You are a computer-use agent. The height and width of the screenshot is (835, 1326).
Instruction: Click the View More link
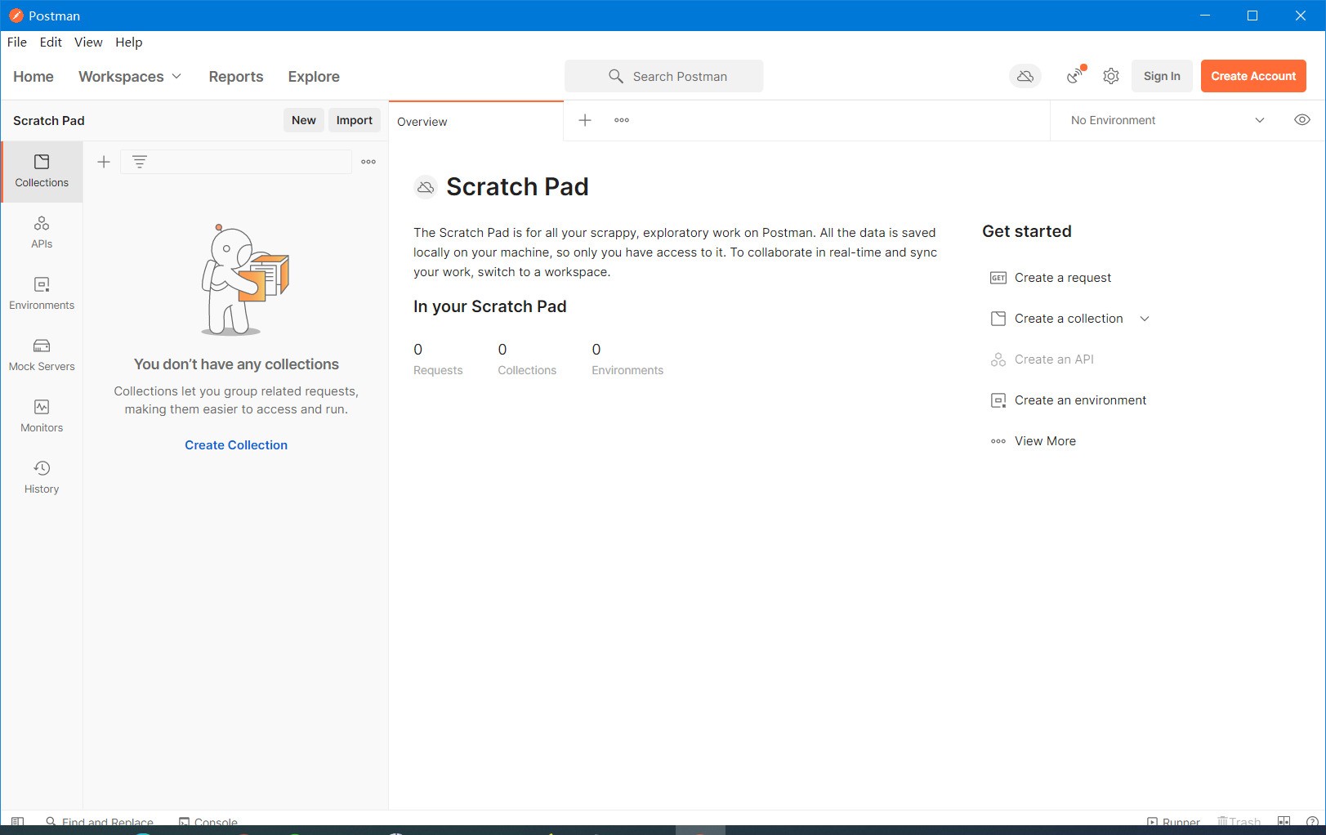click(1045, 441)
